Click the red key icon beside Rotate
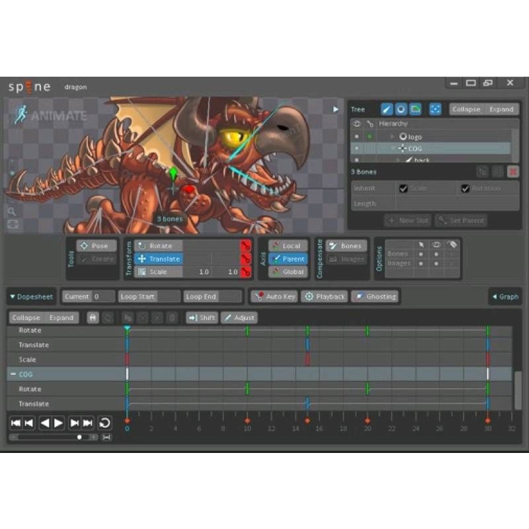Viewport: 529px width, 529px height. tap(245, 246)
